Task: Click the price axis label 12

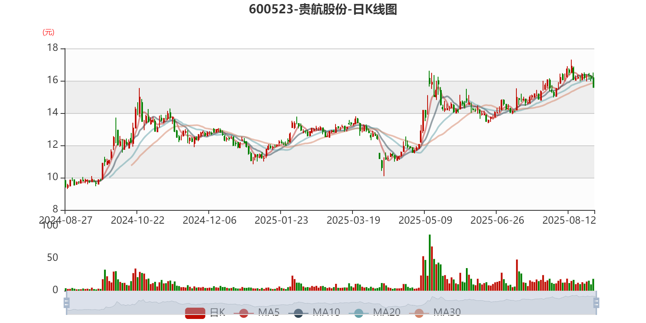Action: click(x=52, y=145)
